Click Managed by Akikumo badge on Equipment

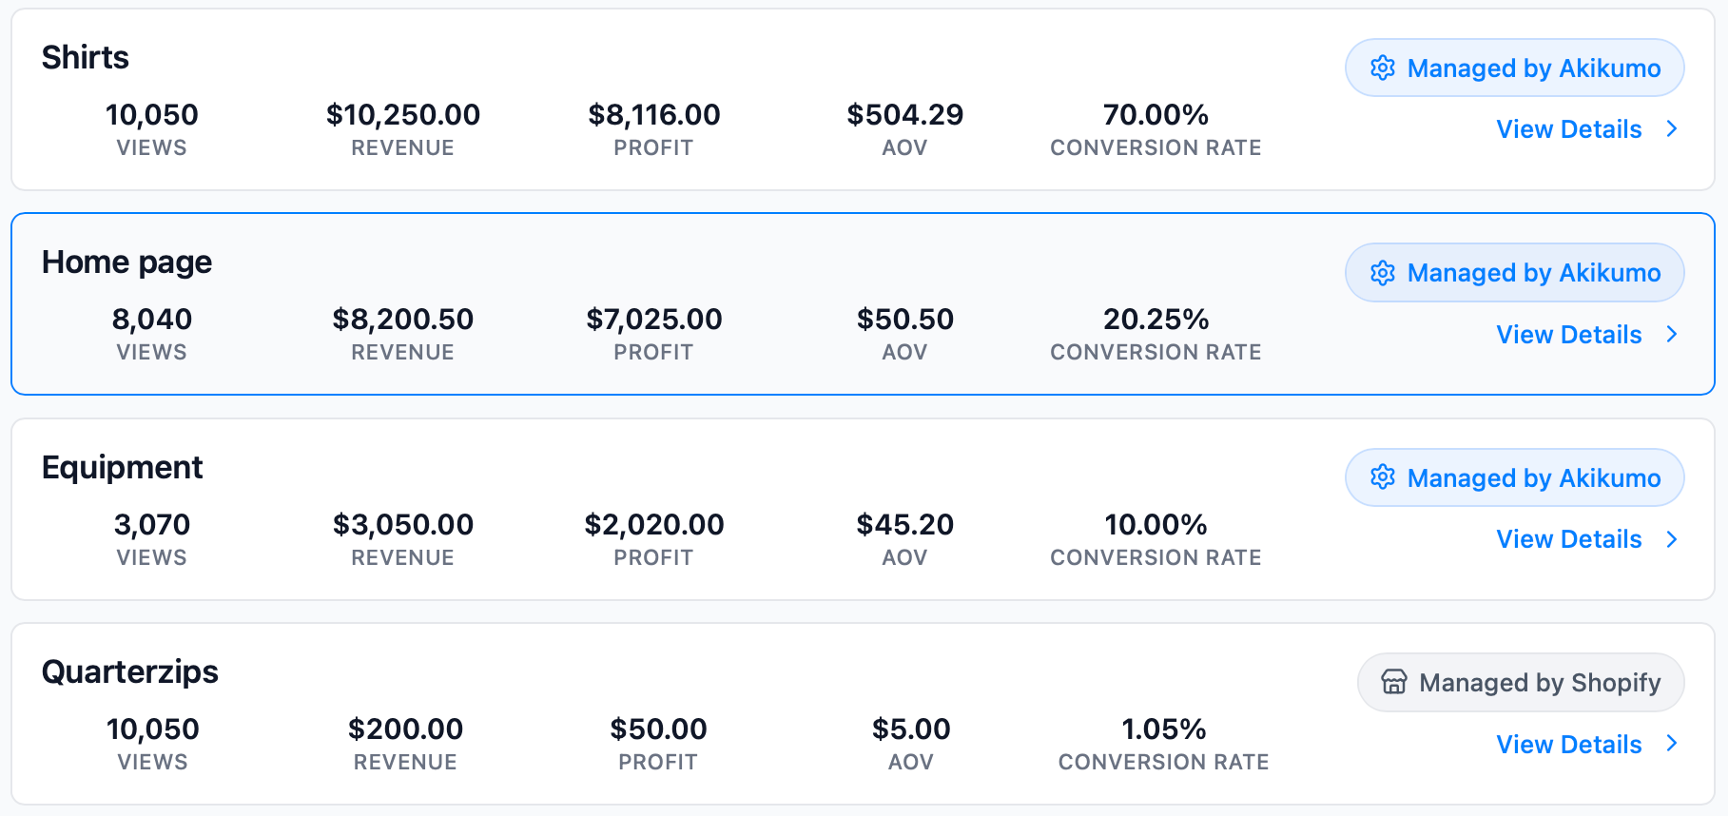tap(1514, 477)
